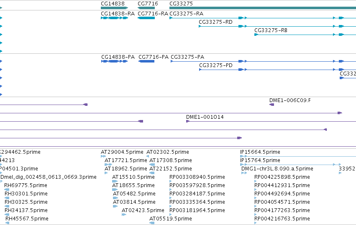Select the RP003308940.5prime label
This screenshot has height=225, width=356.
pos(197,177)
